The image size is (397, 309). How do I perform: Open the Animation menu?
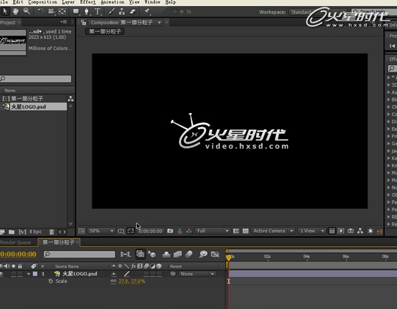point(112,2)
